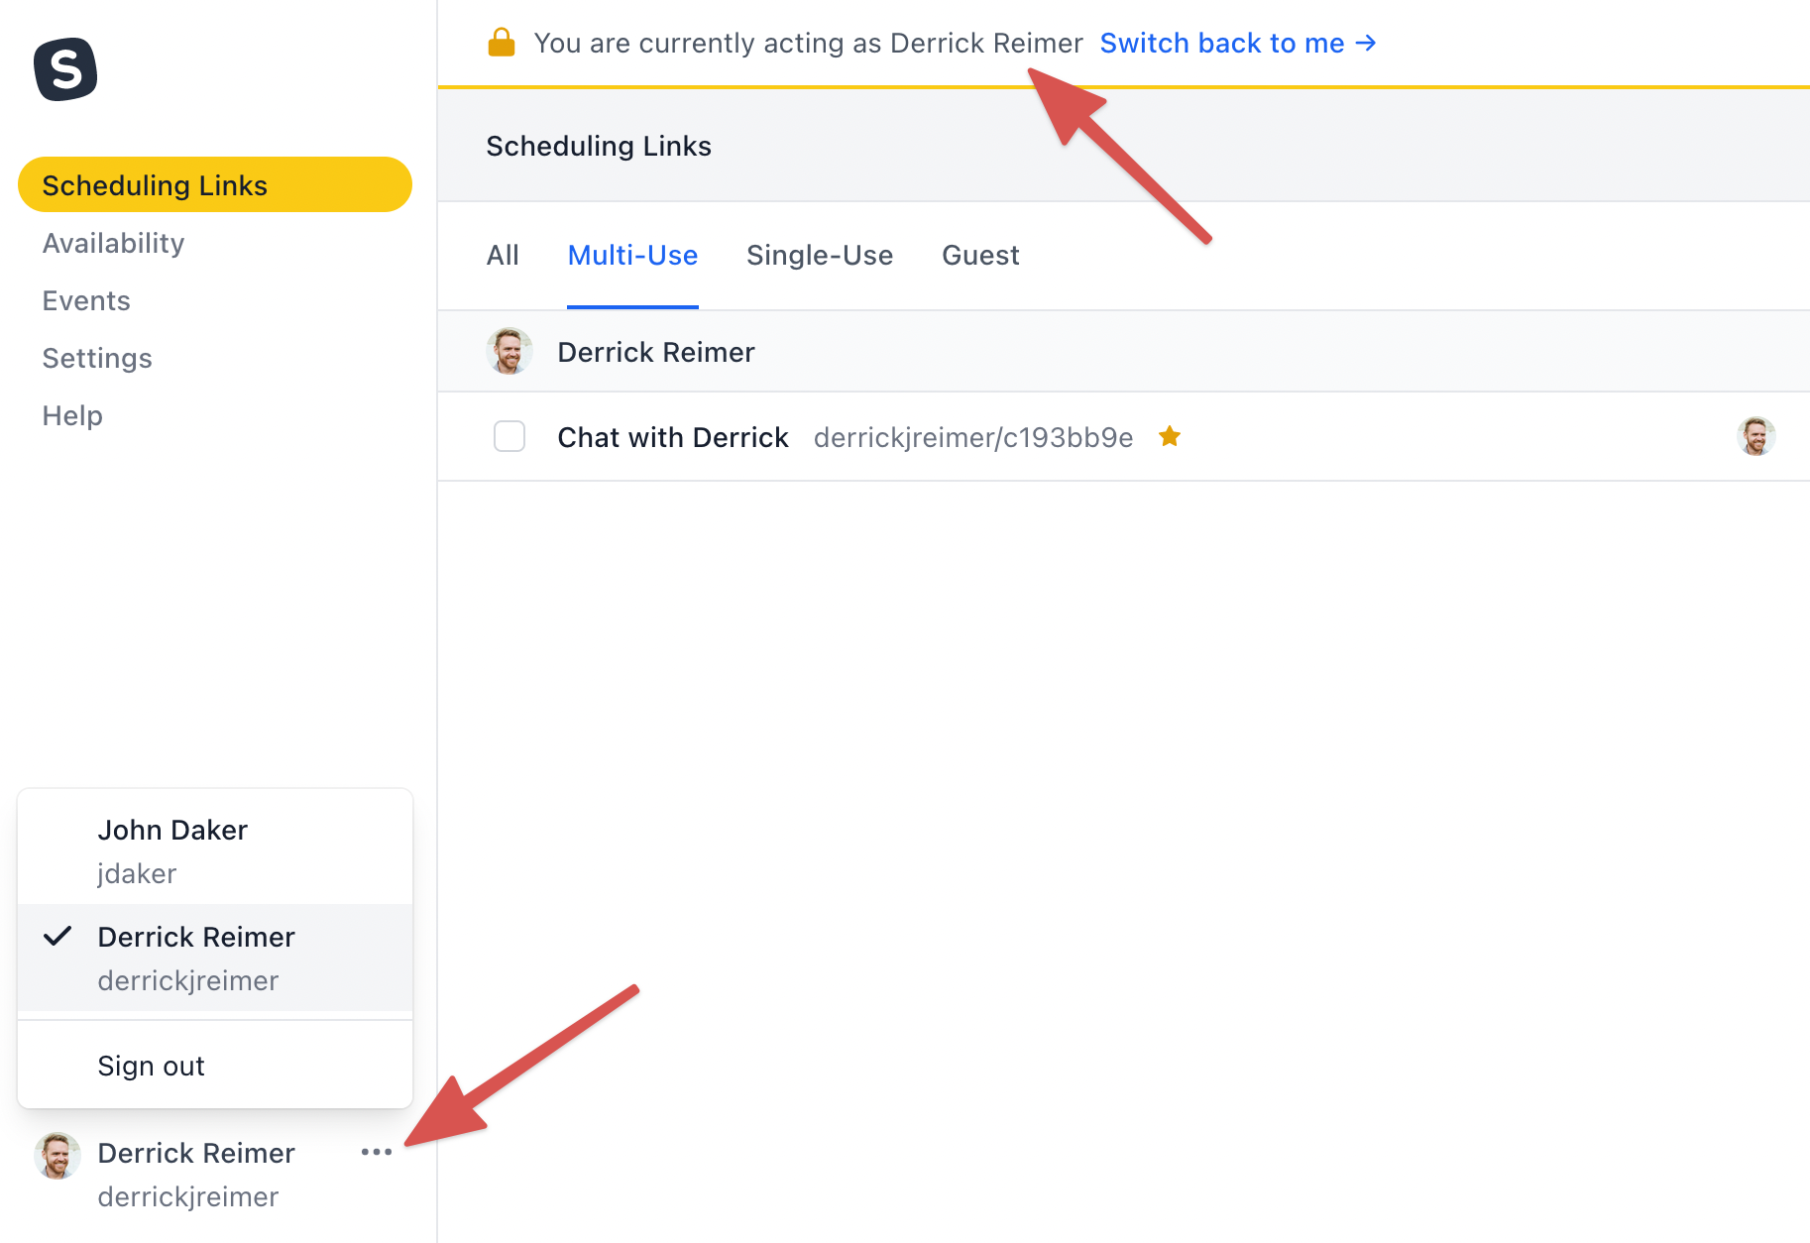
Task: Click the gold star next to Chat with Derrick
Action: coord(1170,436)
